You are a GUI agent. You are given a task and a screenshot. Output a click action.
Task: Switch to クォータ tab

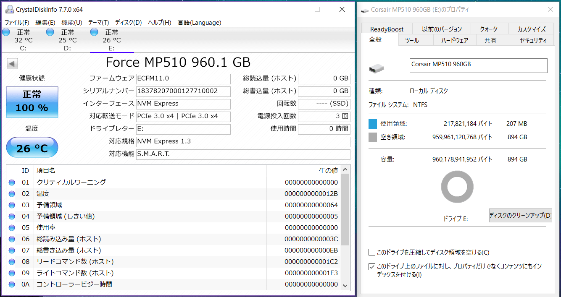pos(489,29)
